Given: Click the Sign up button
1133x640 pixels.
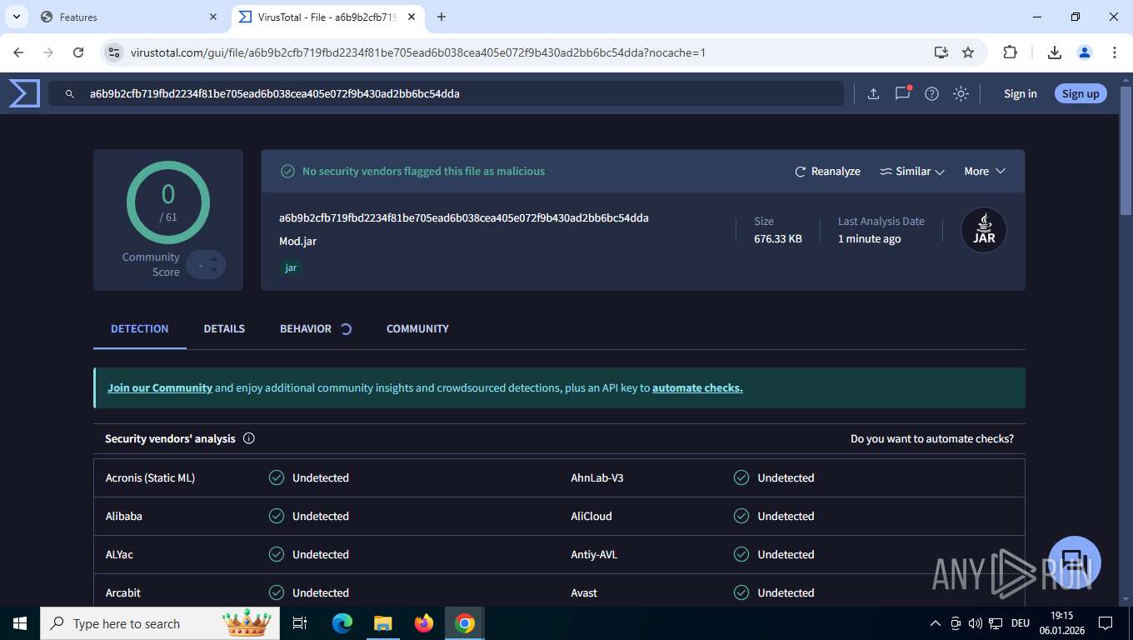Looking at the screenshot, I should coord(1081,93).
